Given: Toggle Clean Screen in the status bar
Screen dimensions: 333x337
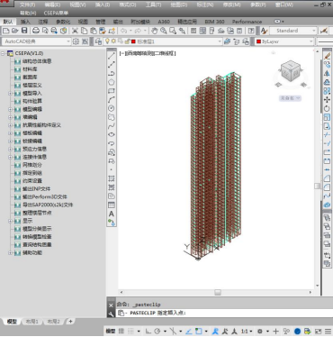Looking at the screenshot, I should pyautogui.click(x=318, y=331).
